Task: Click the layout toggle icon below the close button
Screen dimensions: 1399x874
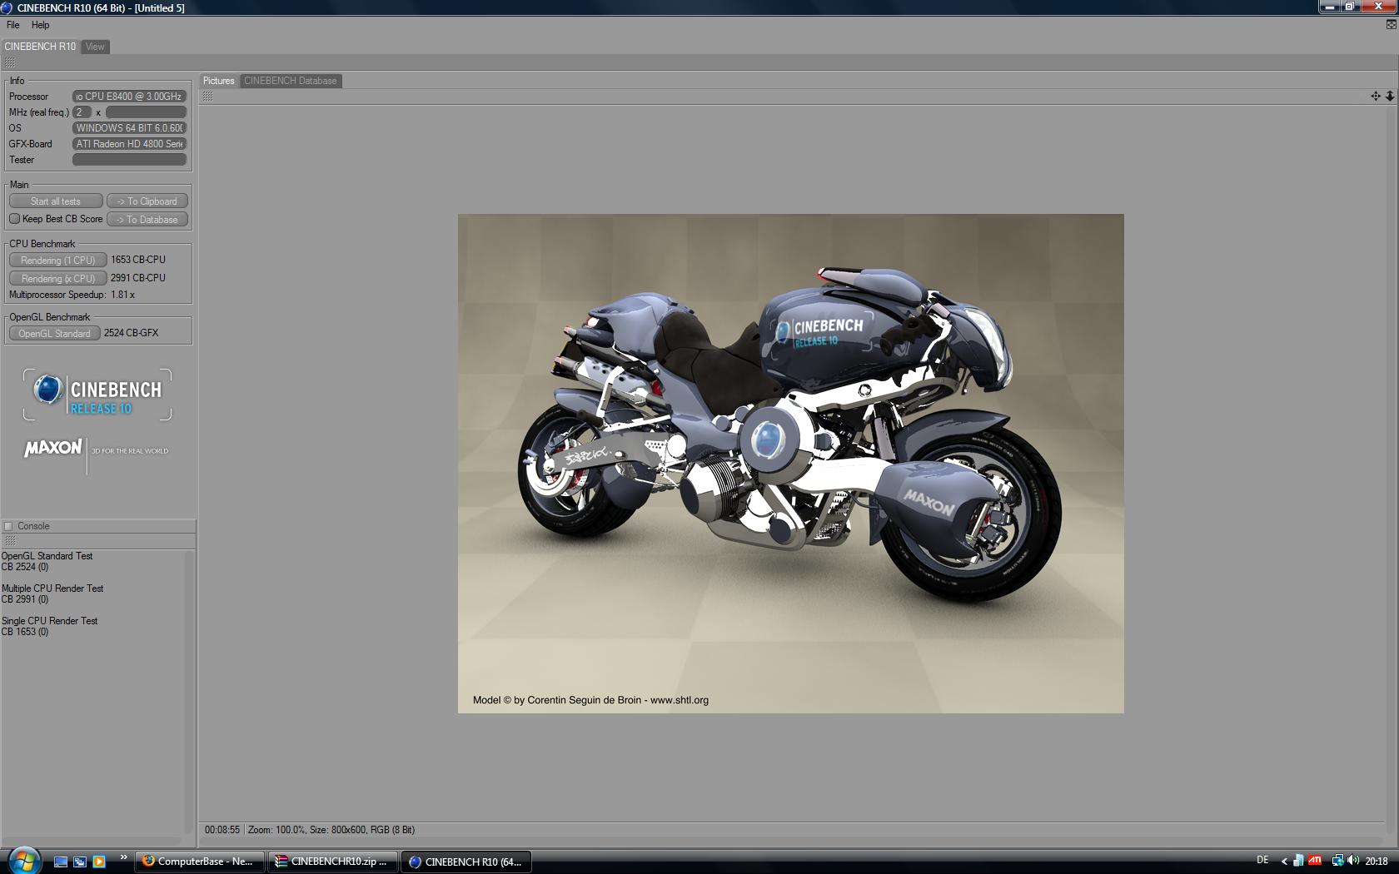Action: point(1391,25)
